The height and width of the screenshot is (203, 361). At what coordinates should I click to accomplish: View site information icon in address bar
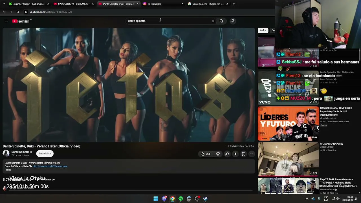point(26,12)
